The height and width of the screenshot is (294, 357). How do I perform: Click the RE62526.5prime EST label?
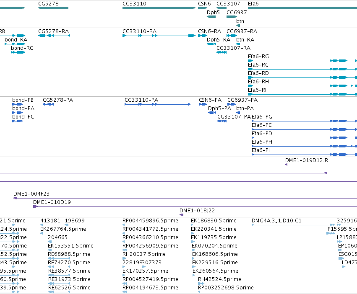(70, 288)
